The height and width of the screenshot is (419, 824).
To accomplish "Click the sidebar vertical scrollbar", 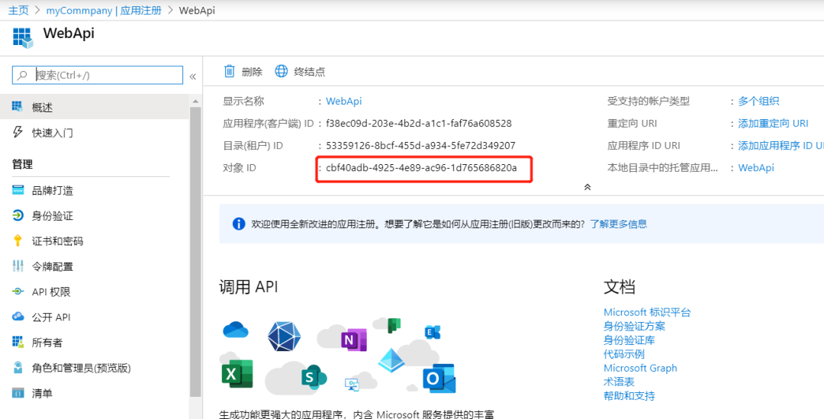I will tap(195, 251).
